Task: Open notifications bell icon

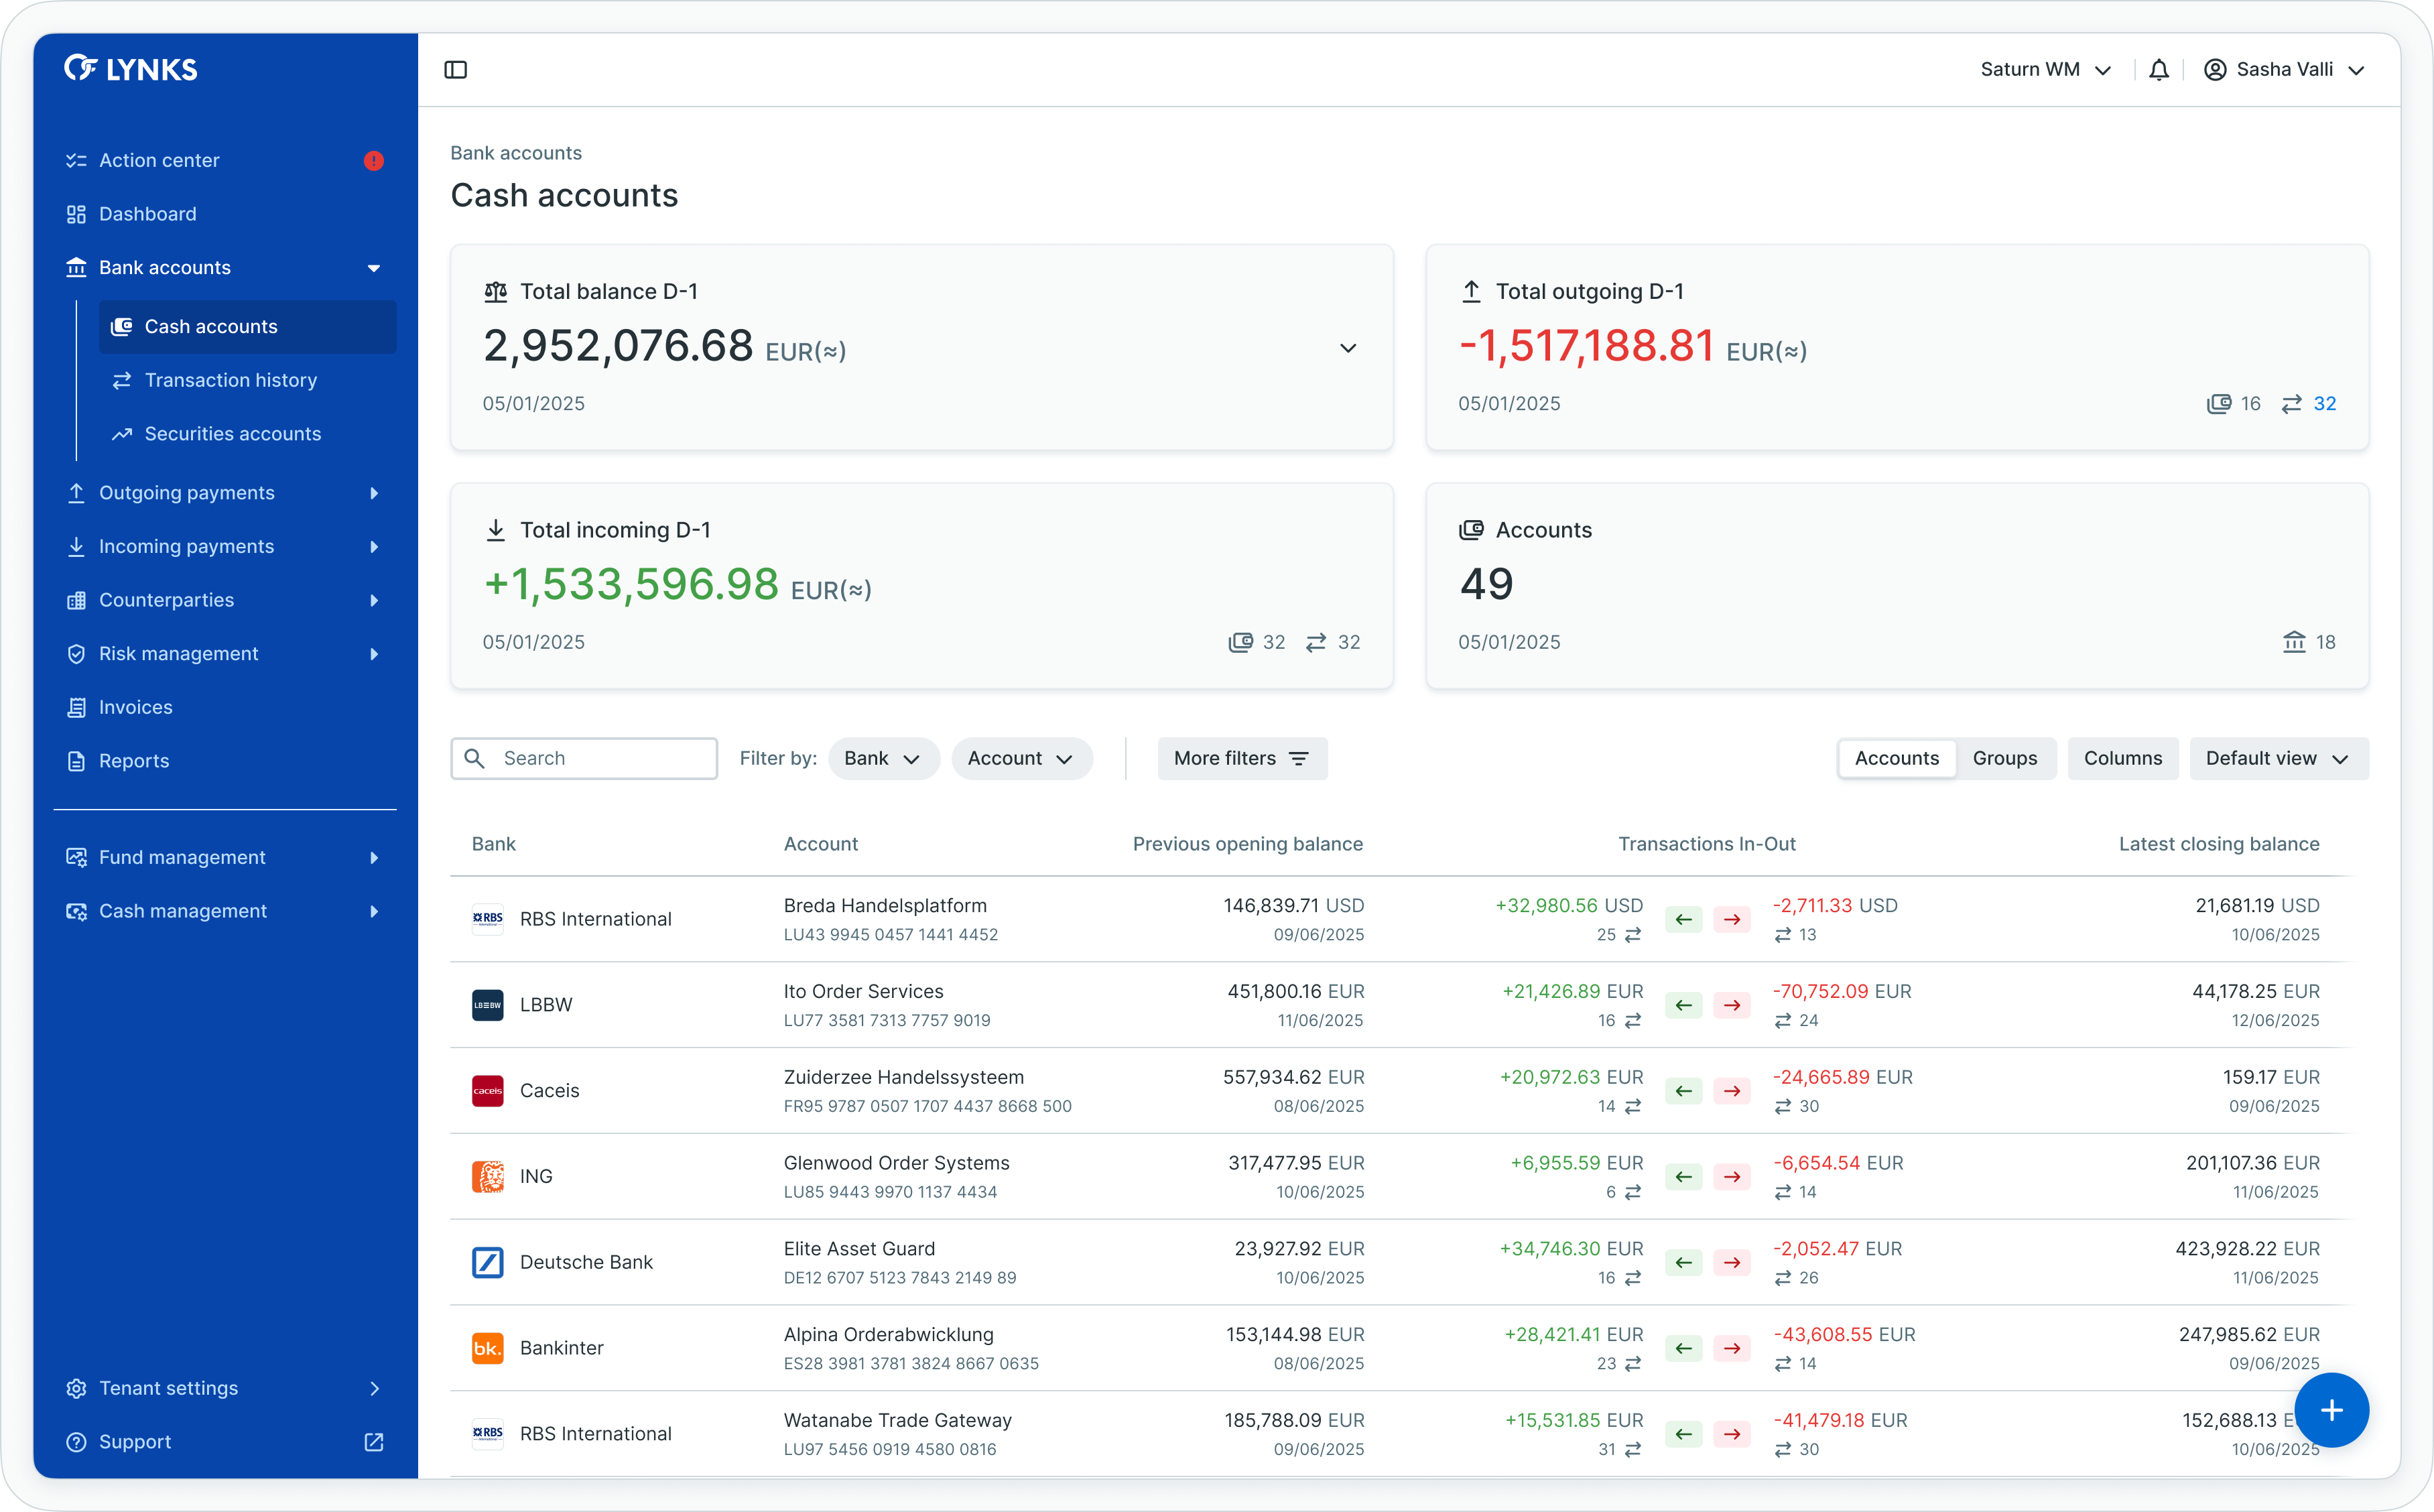Action: pyautogui.click(x=2158, y=70)
